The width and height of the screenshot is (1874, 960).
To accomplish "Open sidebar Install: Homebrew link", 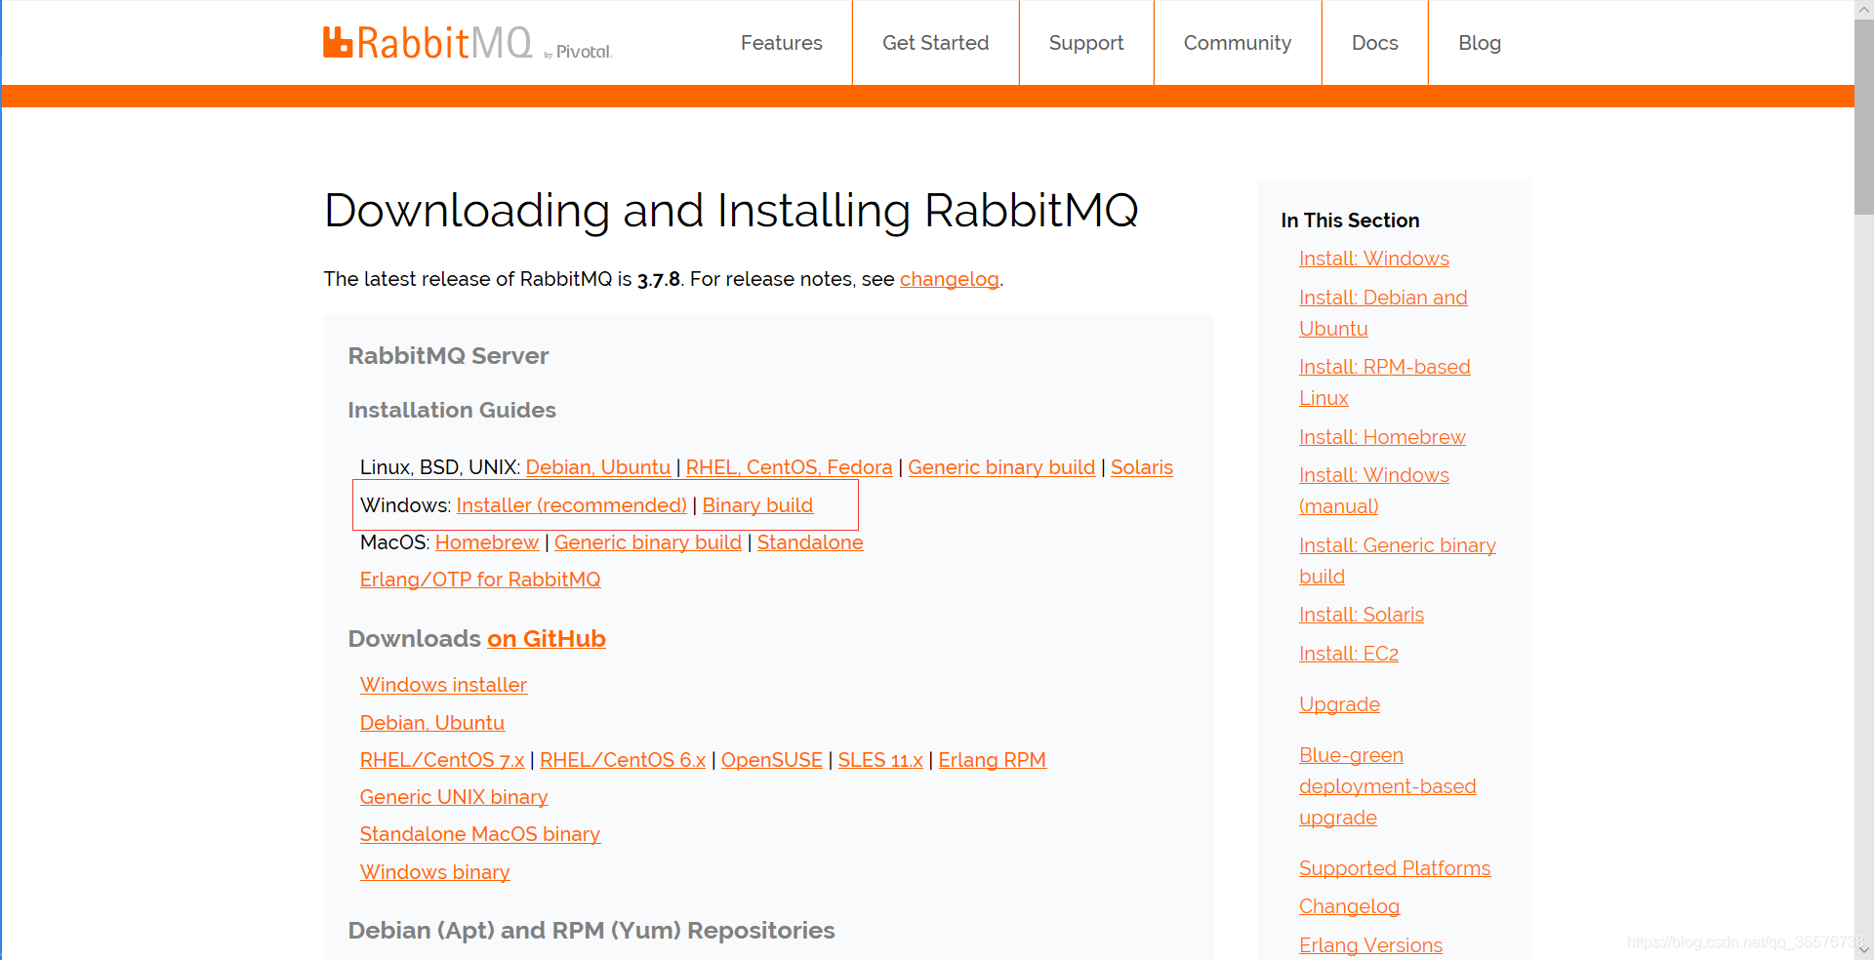I will (x=1382, y=437).
